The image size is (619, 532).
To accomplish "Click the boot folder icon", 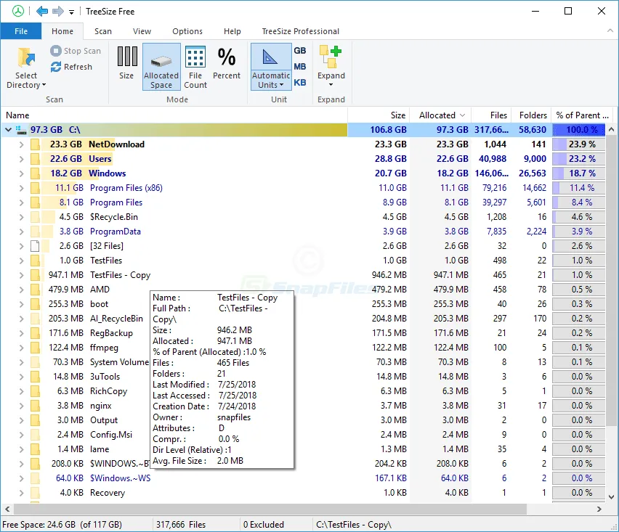I will pos(35,304).
